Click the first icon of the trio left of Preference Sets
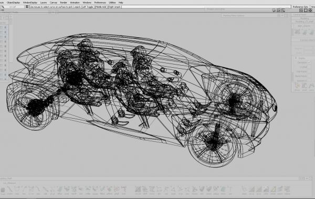Image resolution: width=315 pixels, height=199 pixels. (274, 11)
